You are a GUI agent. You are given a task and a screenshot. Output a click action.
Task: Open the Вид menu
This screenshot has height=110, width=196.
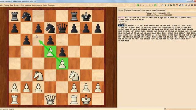(11, 5)
